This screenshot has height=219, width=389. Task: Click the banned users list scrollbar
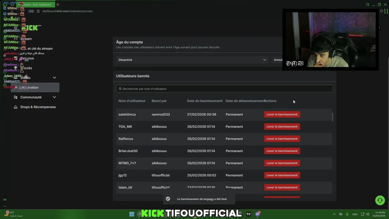332,117
